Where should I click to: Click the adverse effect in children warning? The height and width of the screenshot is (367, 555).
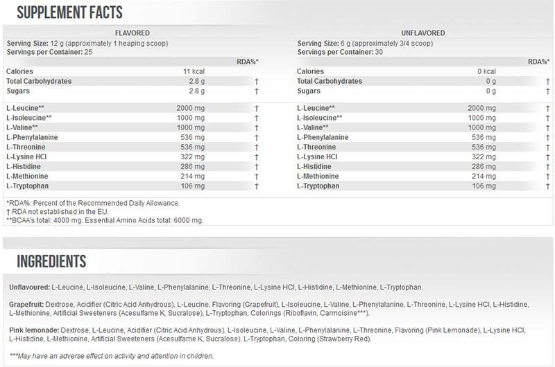(x=112, y=356)
